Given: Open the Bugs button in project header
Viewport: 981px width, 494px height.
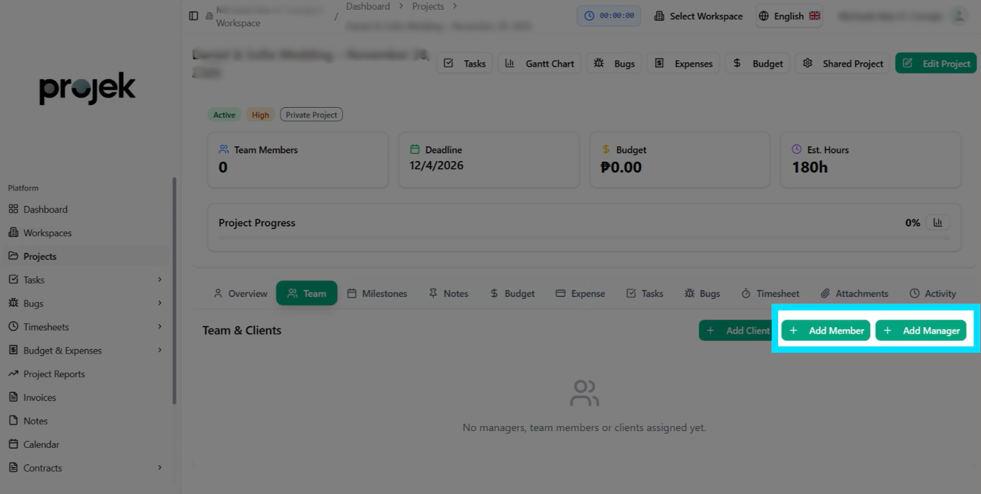Looking at the screenshot, I should pyautogui.click(x=614, y=64).
